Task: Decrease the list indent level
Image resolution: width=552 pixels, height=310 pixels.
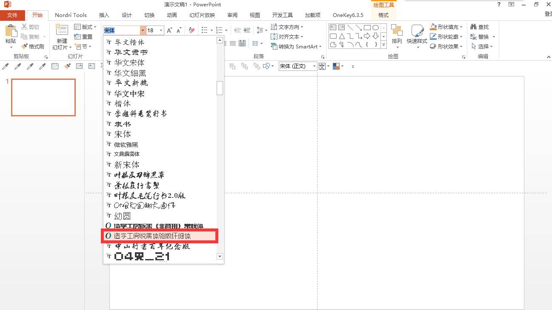Action: [237, 31]
